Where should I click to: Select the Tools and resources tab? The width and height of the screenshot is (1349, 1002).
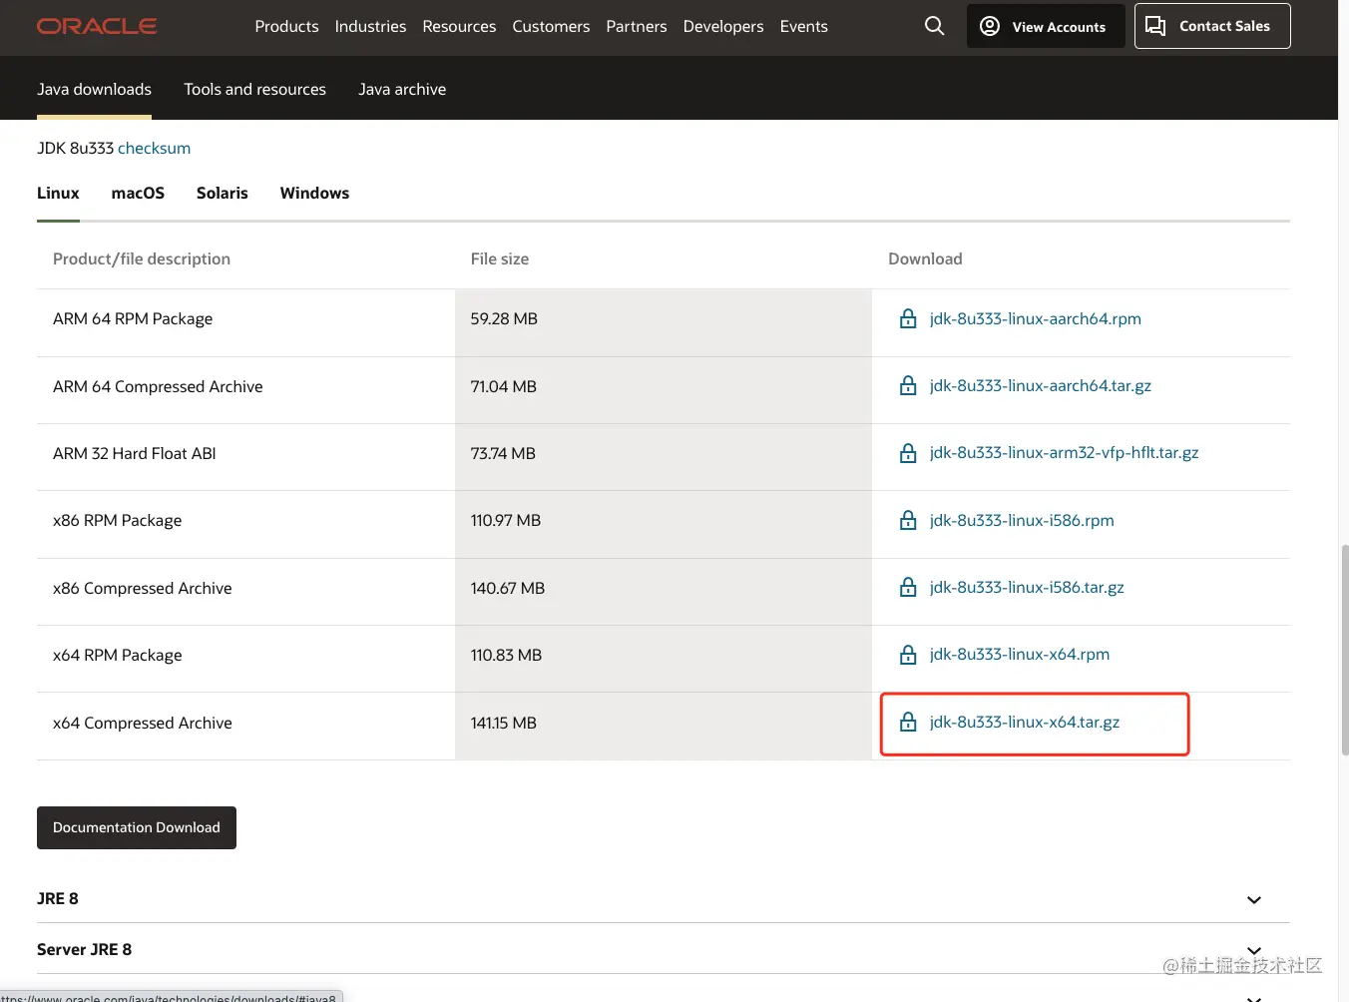(254, 89)
